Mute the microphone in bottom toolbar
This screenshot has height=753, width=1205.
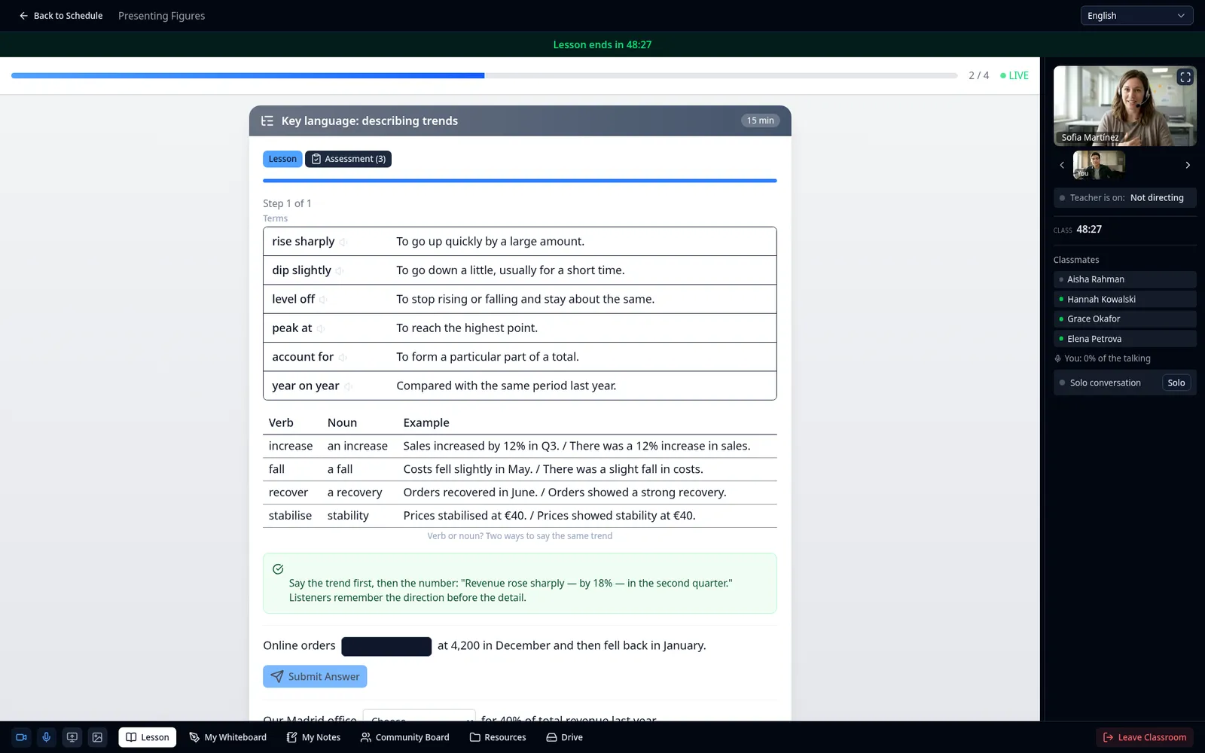47,737
